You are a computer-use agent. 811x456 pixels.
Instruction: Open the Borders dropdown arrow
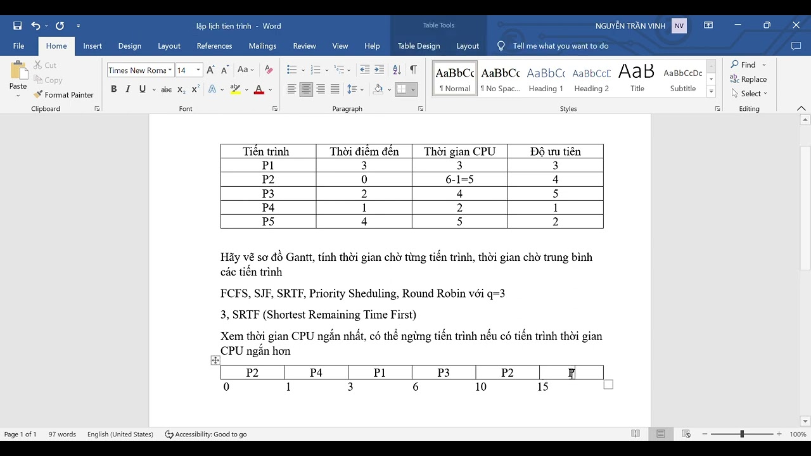[x=413, y=89]
